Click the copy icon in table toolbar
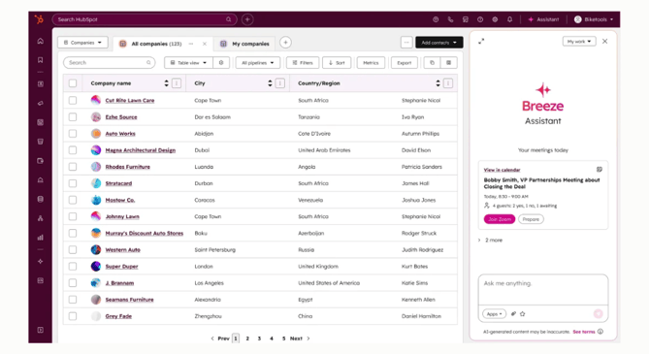This screenshot has height=354, width=649. tap(432, 62)
